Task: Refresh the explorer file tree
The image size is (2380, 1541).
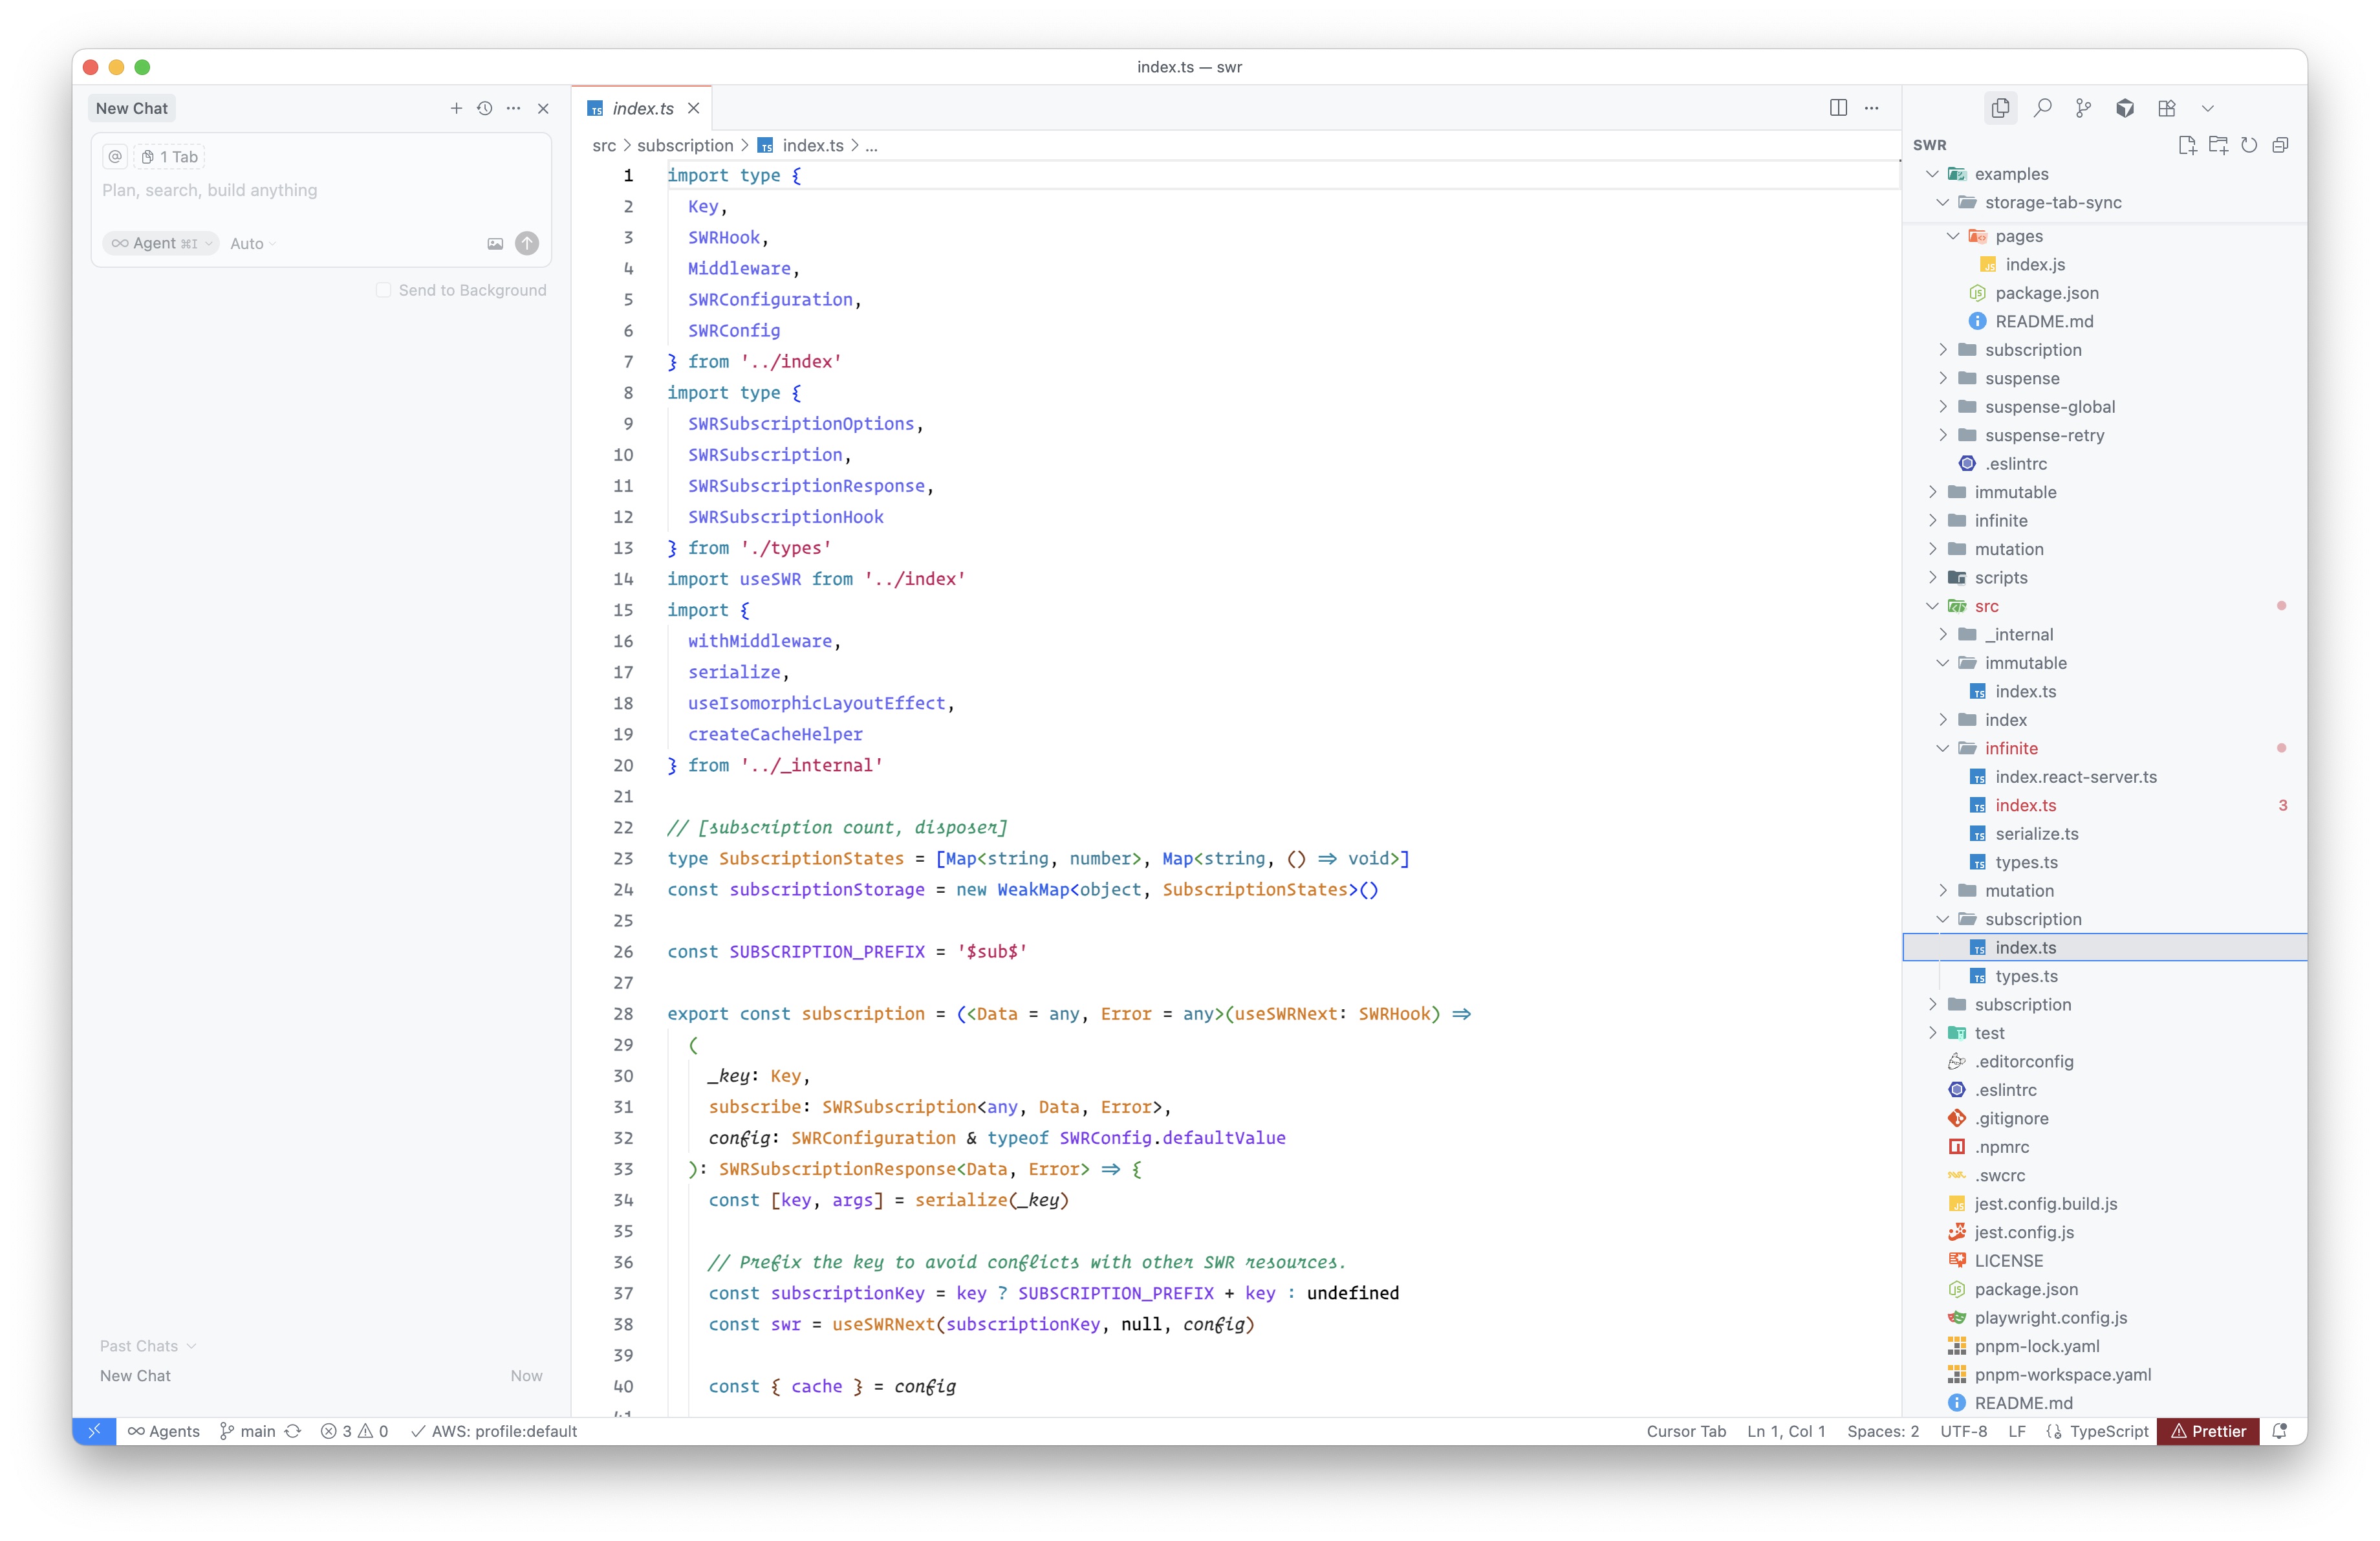Action: pyautogui.click(x=2249, y=145)
